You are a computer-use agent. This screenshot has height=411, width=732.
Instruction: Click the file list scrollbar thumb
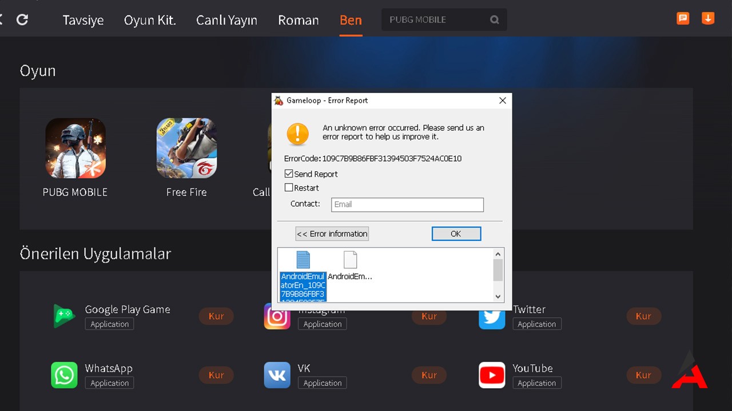pyautogui.click(x=498, y=270)
